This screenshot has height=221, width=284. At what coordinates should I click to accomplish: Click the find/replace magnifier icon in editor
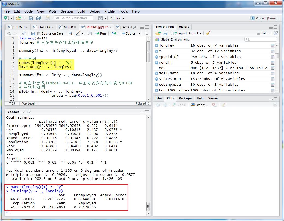pos(70,33)
